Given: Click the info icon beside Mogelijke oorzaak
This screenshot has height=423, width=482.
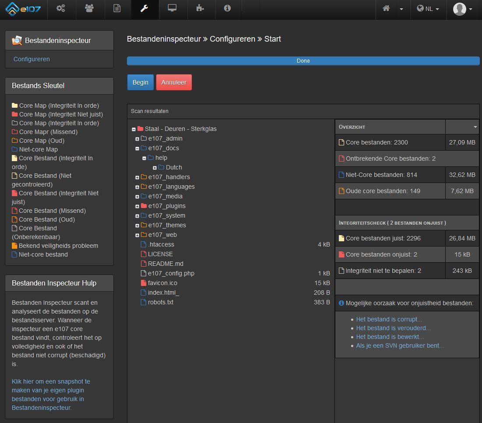Looking at the screenshot, I should 341,303.
